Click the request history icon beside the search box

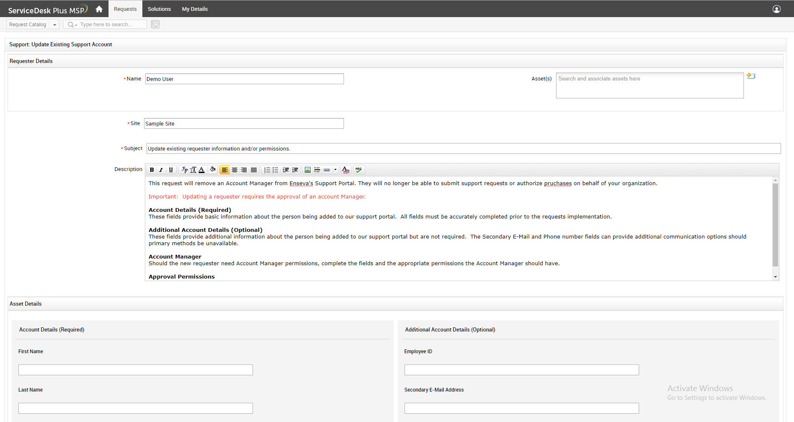pyautogui.click(x=155, y=24)
